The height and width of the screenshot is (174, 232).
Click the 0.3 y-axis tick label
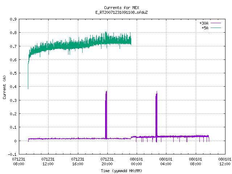pyautogui.click(x=13, y=100)
